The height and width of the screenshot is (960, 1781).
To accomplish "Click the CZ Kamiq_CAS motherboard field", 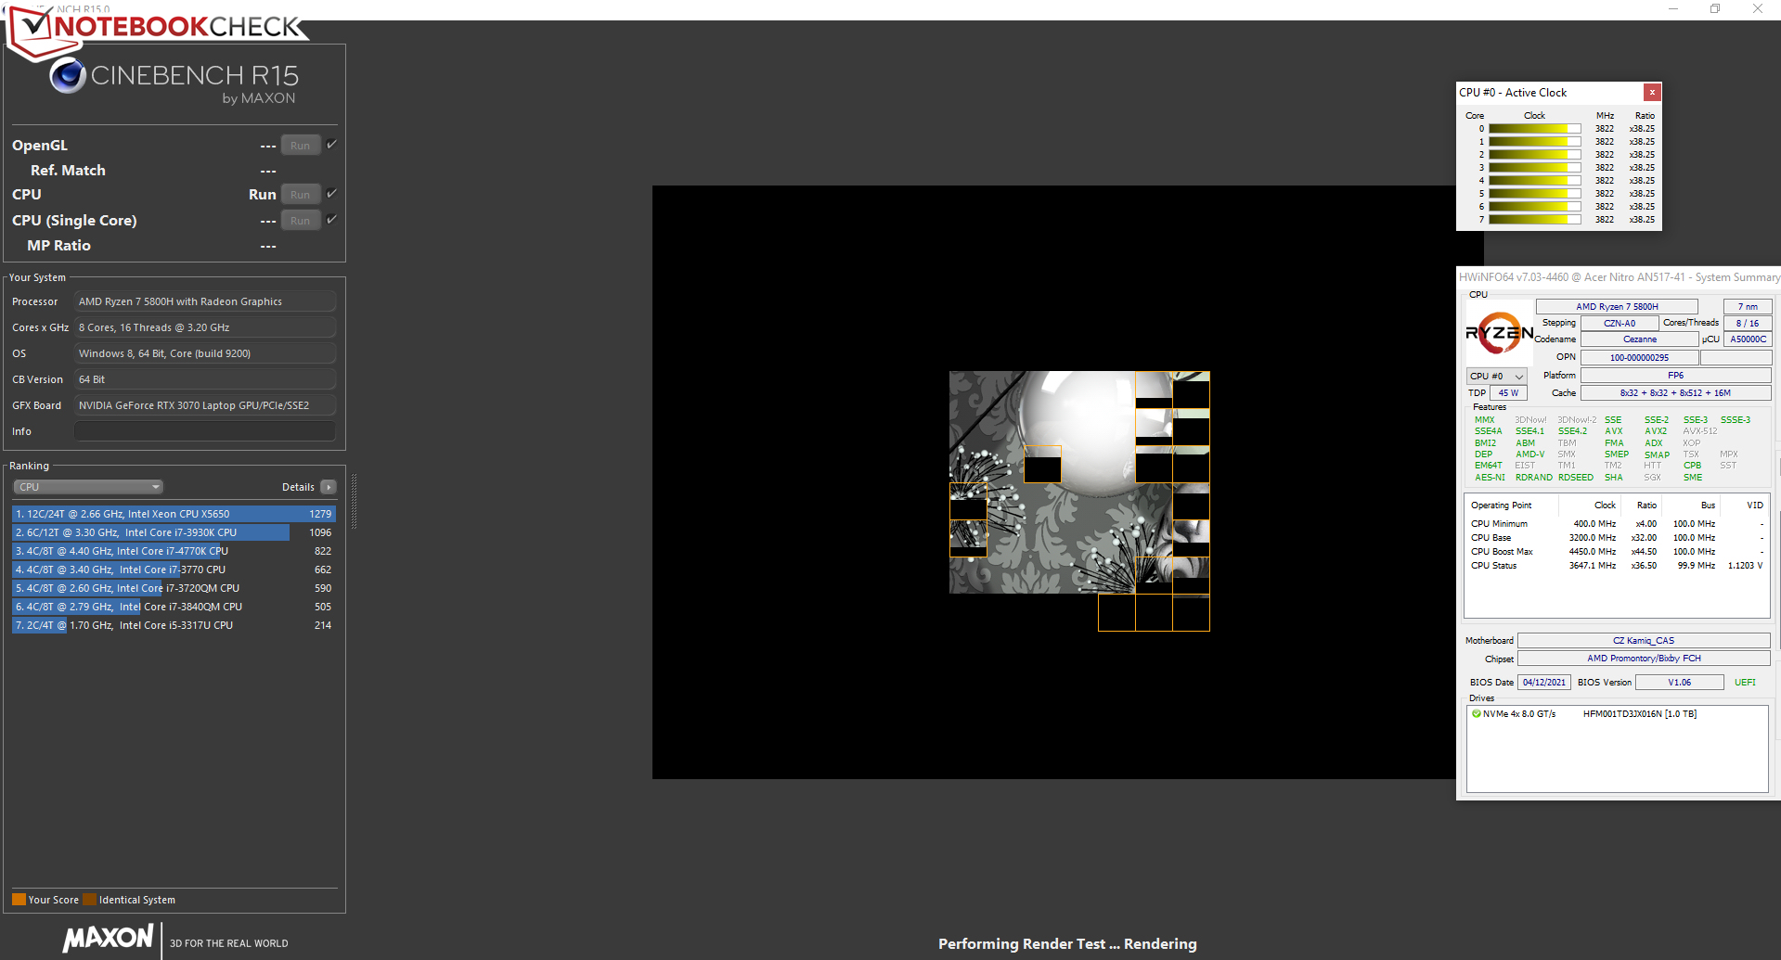I will coord(1644,641).
